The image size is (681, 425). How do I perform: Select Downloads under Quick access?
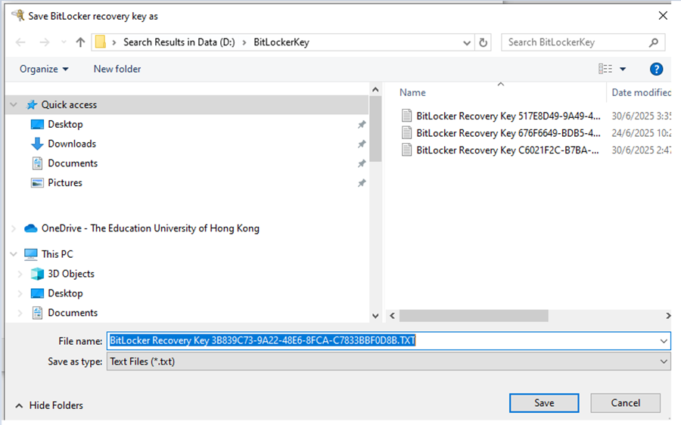[72, 144]
